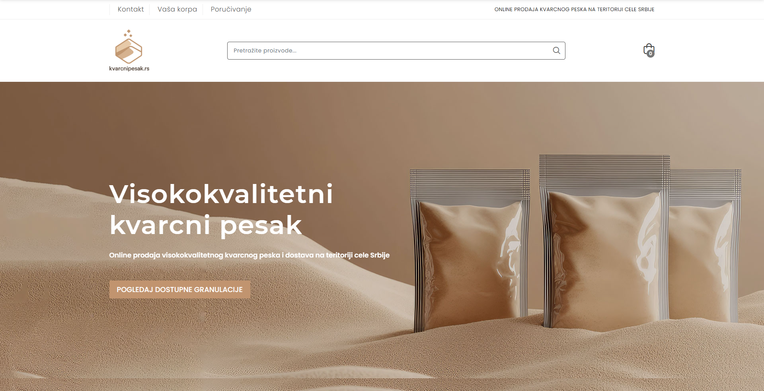Click the cart item count badge

pos(651,54)
